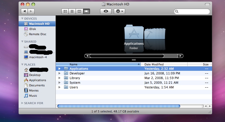Click the Library folder icon in the list
Screen dimensions: 225x122
point(66,78)
